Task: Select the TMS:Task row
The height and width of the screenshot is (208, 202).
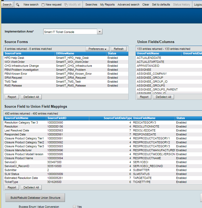Action: click(66, 82)
